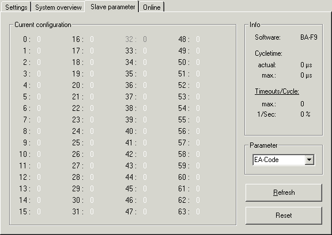Image resolution: width=332 pixels, height=235 pixels.
Task: Click slave entry '15 :' label
Action: click(x=25, y=211)
